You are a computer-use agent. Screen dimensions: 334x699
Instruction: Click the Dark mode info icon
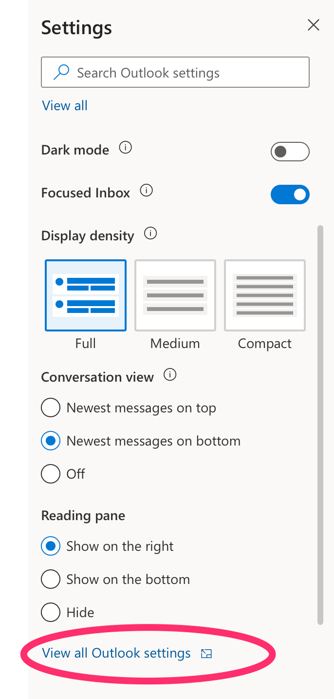[126, 148]
